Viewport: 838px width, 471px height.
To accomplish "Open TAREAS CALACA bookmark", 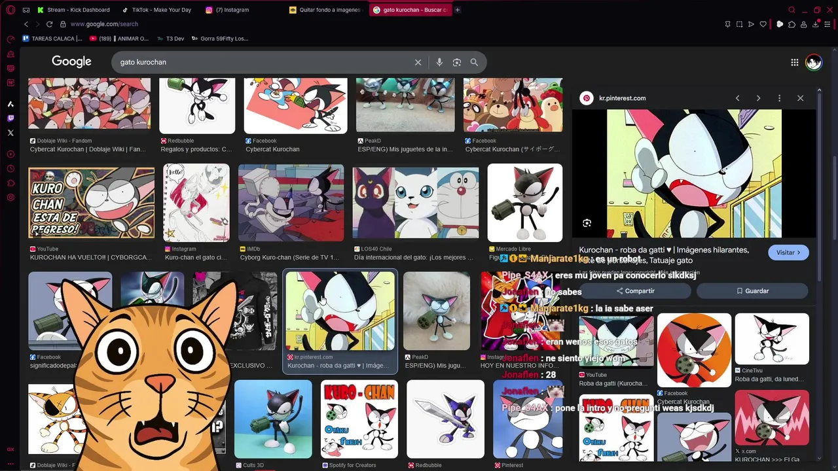I will [x=52, y=39].
